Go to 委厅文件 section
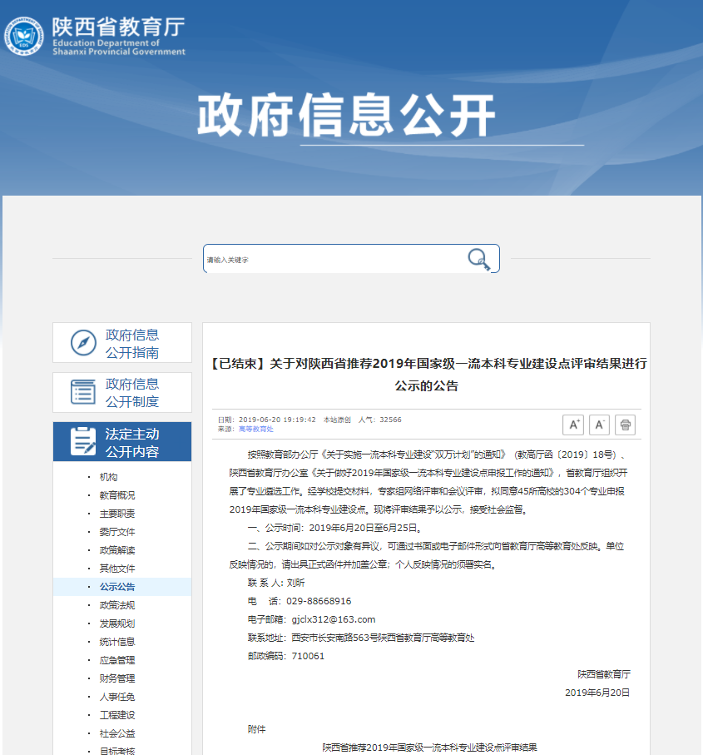Image resolution: width=703 pixels, height=755 pixels. click(116, 532)
